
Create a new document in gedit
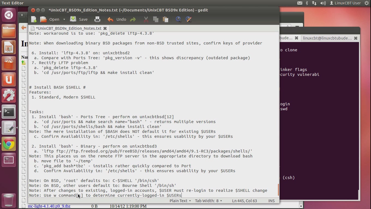[34, 19]
